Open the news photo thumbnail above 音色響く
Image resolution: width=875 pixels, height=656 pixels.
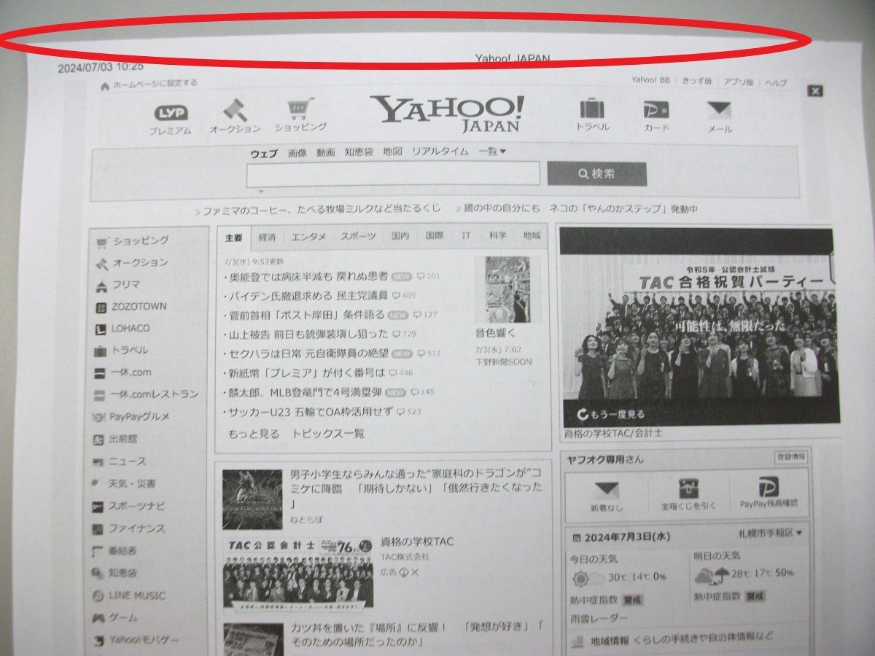point(507,289)
